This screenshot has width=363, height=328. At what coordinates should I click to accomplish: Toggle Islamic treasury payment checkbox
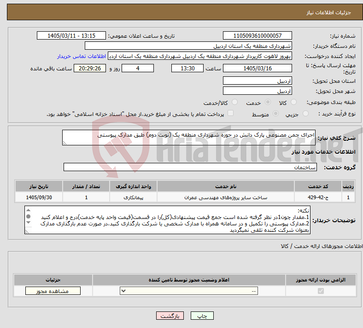pyautogui.click(x=231, y=113)
